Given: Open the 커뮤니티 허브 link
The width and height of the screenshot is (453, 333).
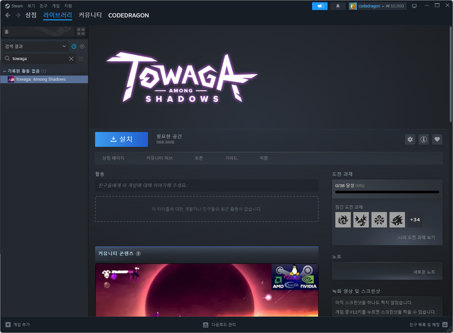Looking at the screenshot, I should pyautogui.click(x=159, y=158).
